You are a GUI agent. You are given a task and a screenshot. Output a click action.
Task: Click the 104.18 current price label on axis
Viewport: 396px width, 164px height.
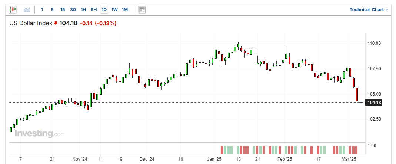tap(373, 103)
